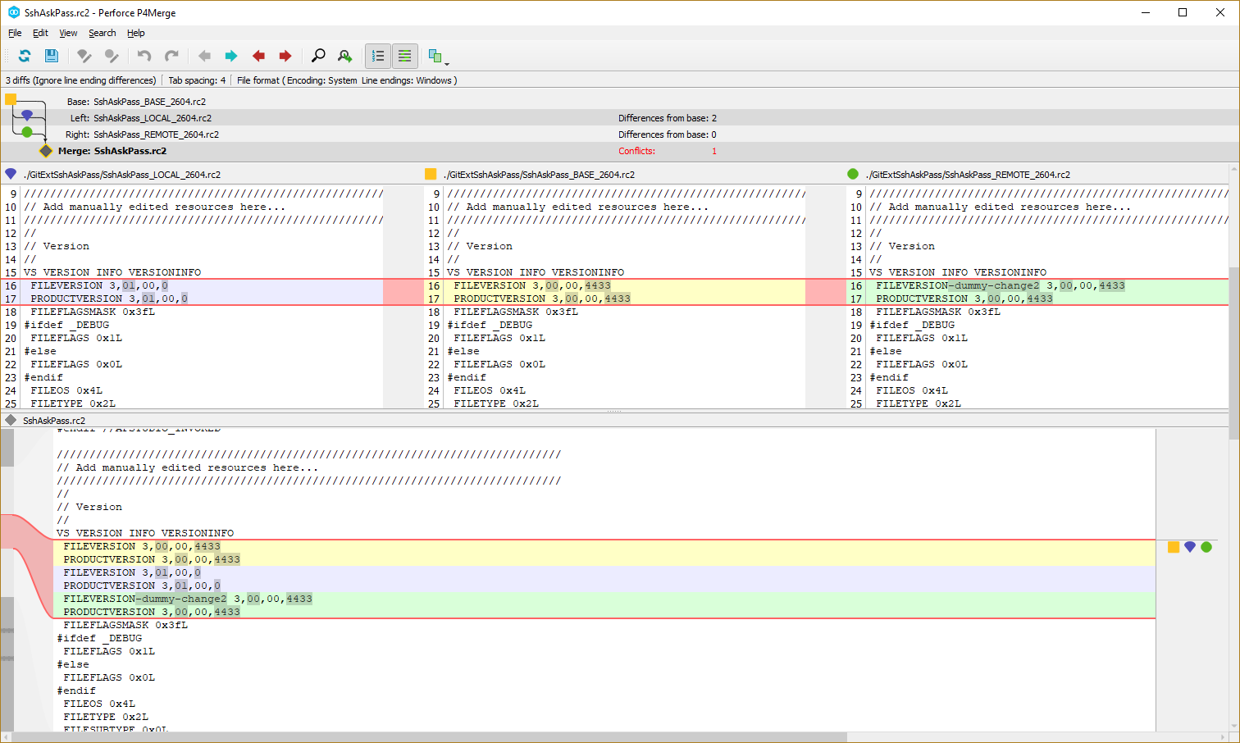This screenshot has width=1240, height=743.
Task: Click 'Differences from base: 2' text
Action: pyautogui.click(x=668, y=118)
